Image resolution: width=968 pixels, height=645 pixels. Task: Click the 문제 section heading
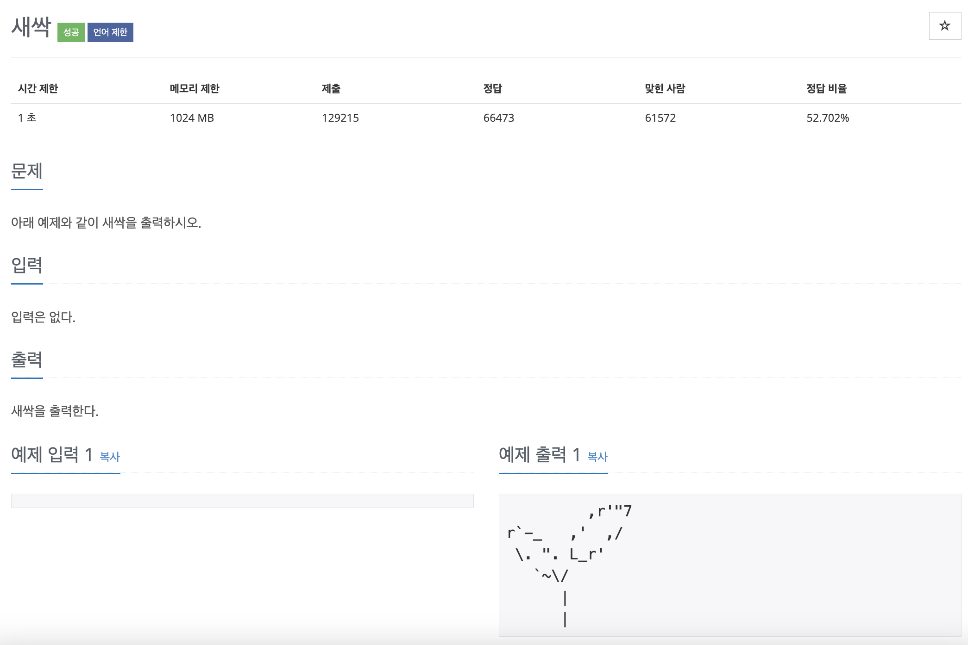click(x=27, y=171)
